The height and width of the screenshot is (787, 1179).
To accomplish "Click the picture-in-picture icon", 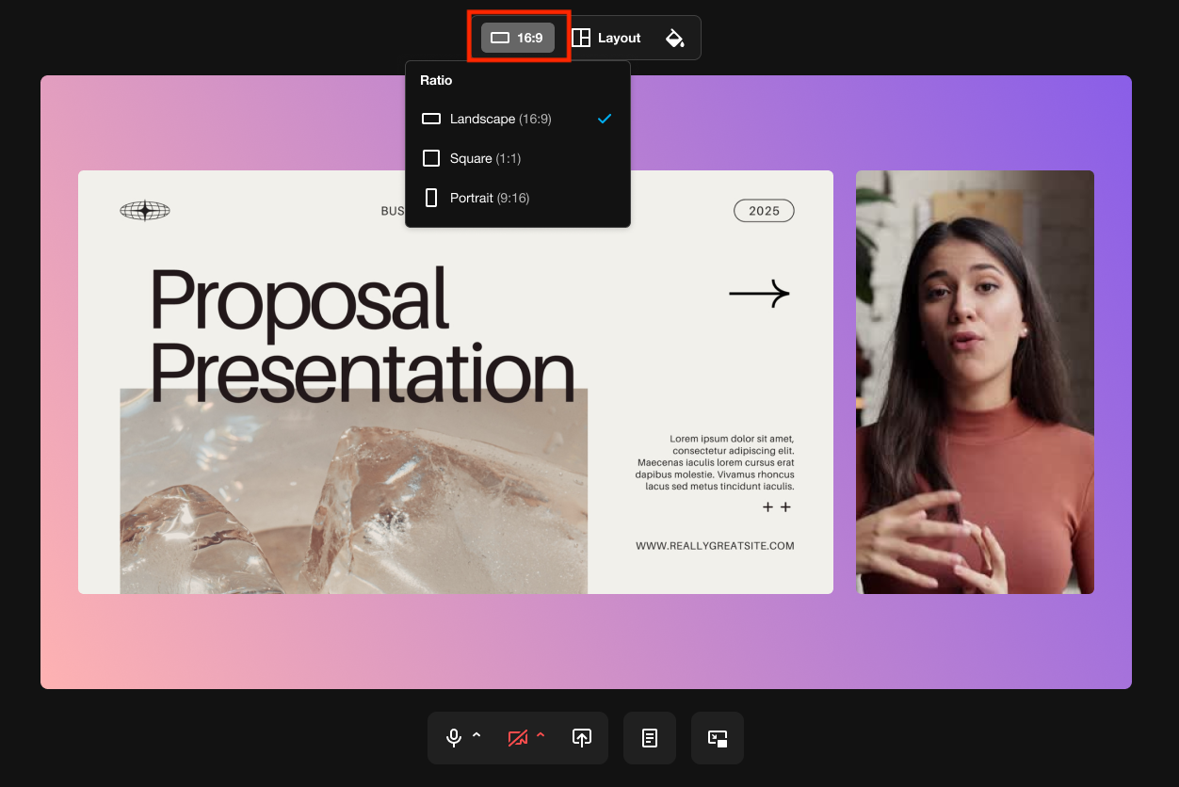I will point(718,738).
